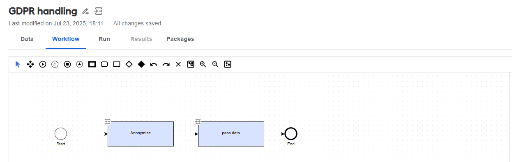The image size is (512, 162).
Task: Open the Data tab
Action: [27, 39]
